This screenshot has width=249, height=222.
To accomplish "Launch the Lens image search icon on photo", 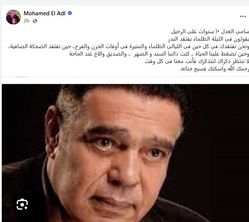I will click(22, 204).
